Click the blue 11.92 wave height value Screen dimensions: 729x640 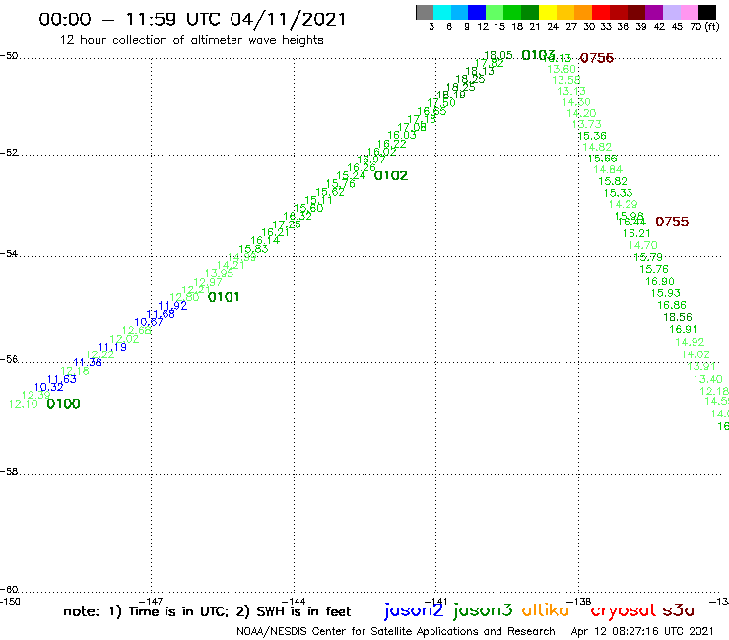pyautogui.click(x=172, y=306)
